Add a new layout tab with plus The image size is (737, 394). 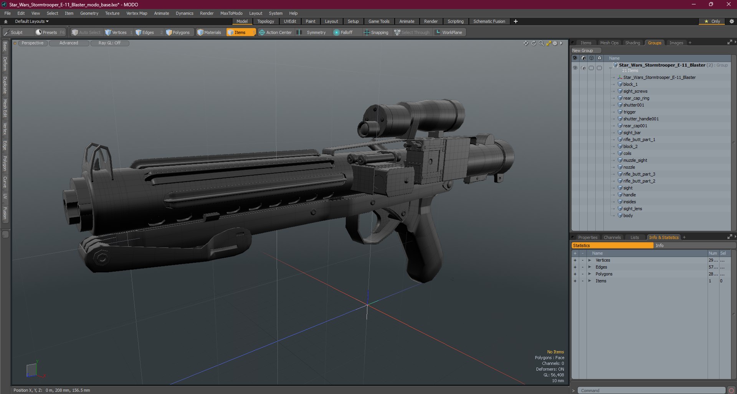click(516, 21)
